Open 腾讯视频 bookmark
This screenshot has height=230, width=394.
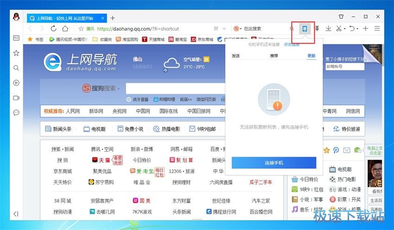(x=69, y=39)
